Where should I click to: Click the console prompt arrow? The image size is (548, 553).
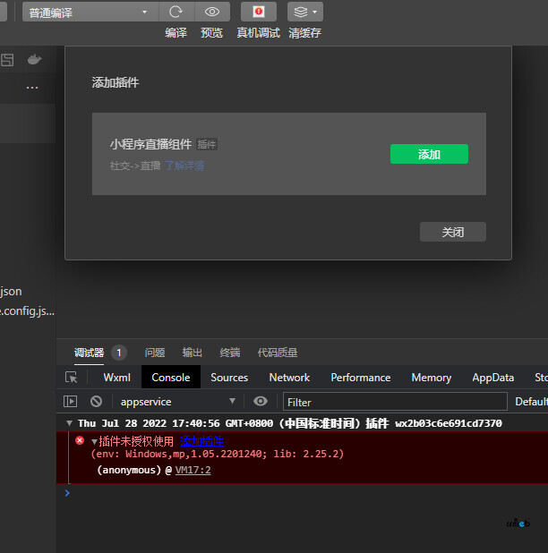point(67,493)
